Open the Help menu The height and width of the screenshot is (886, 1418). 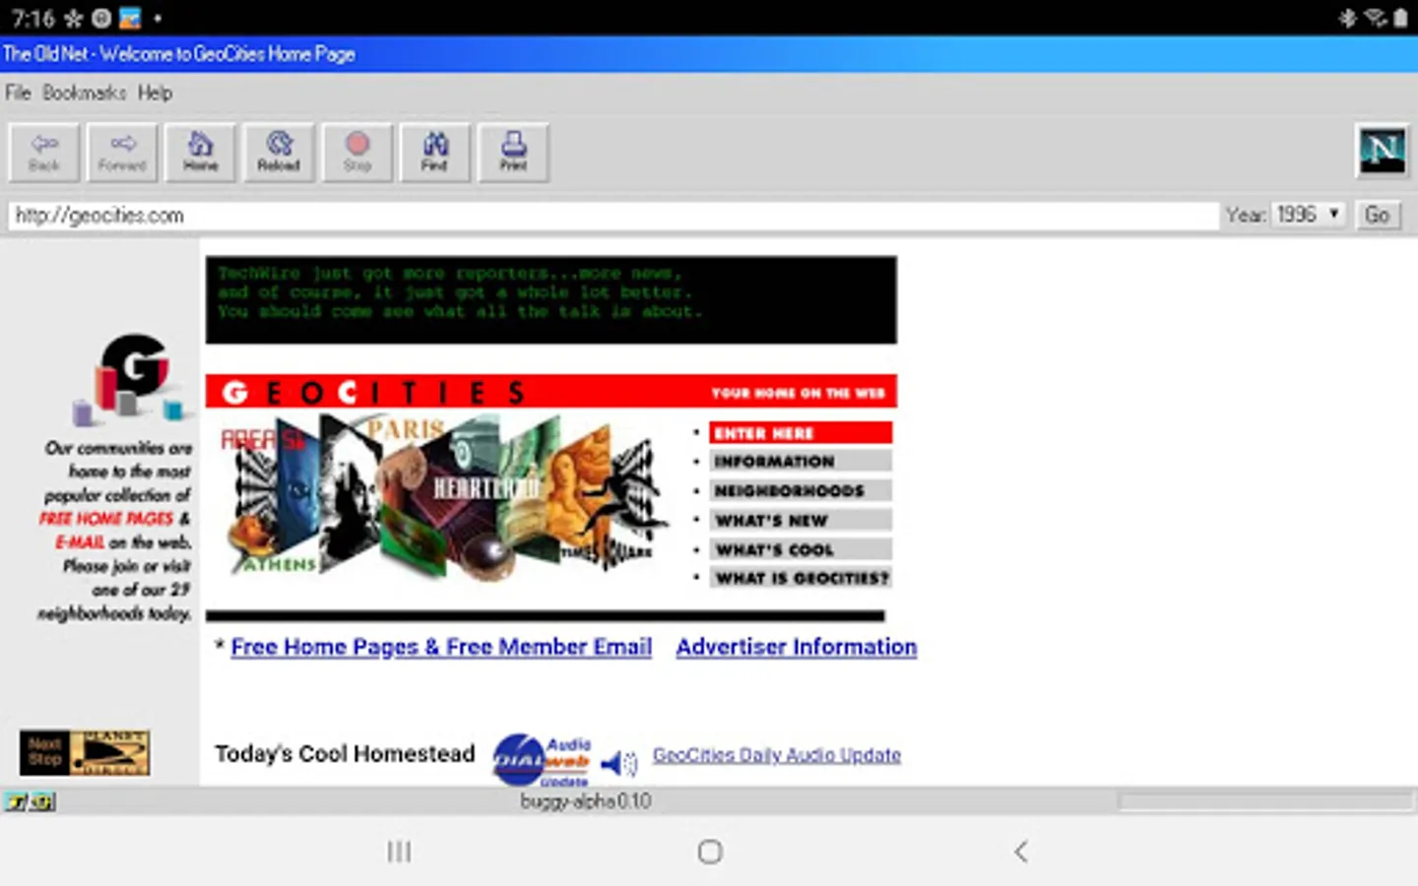pos(155,93)
